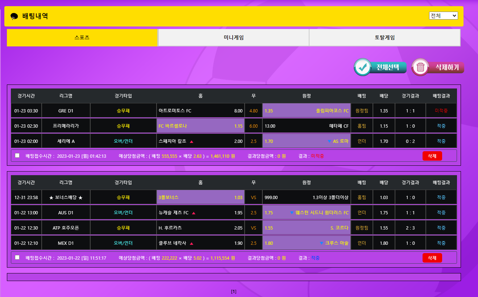Click blue down arrow next to AS 로마

tap(329, 141)
